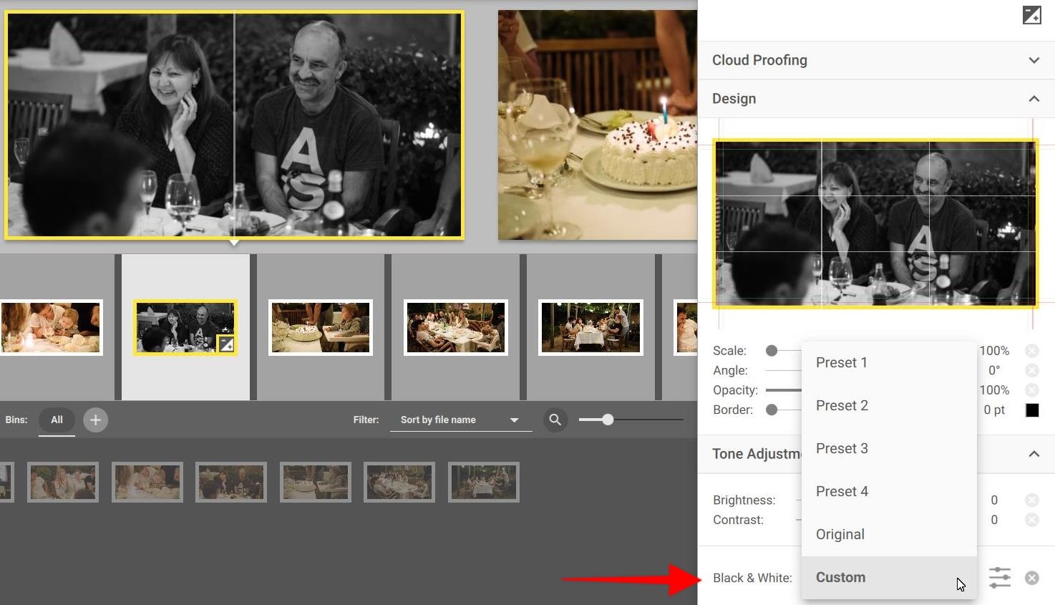The height and width of the screenshot is (605, 1055).
Task: Click the Scale 100% value
Action: [994, 351]
